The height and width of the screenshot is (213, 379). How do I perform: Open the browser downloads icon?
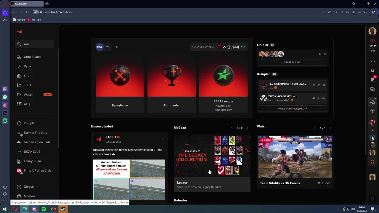(x=354, y=12)
